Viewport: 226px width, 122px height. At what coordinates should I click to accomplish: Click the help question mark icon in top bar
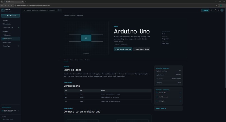click(218, 10)
